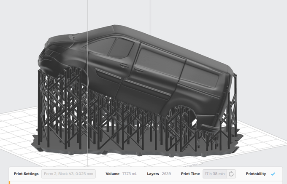Click the Print Settings label
The width and height of the screenshot is (287, 184).
pyautogui.click(x=26, y=174)
